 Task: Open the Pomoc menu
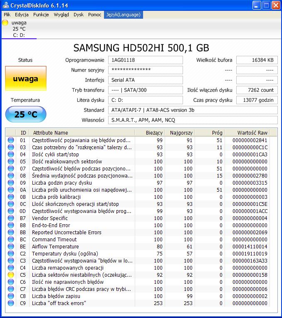[94, 15]
